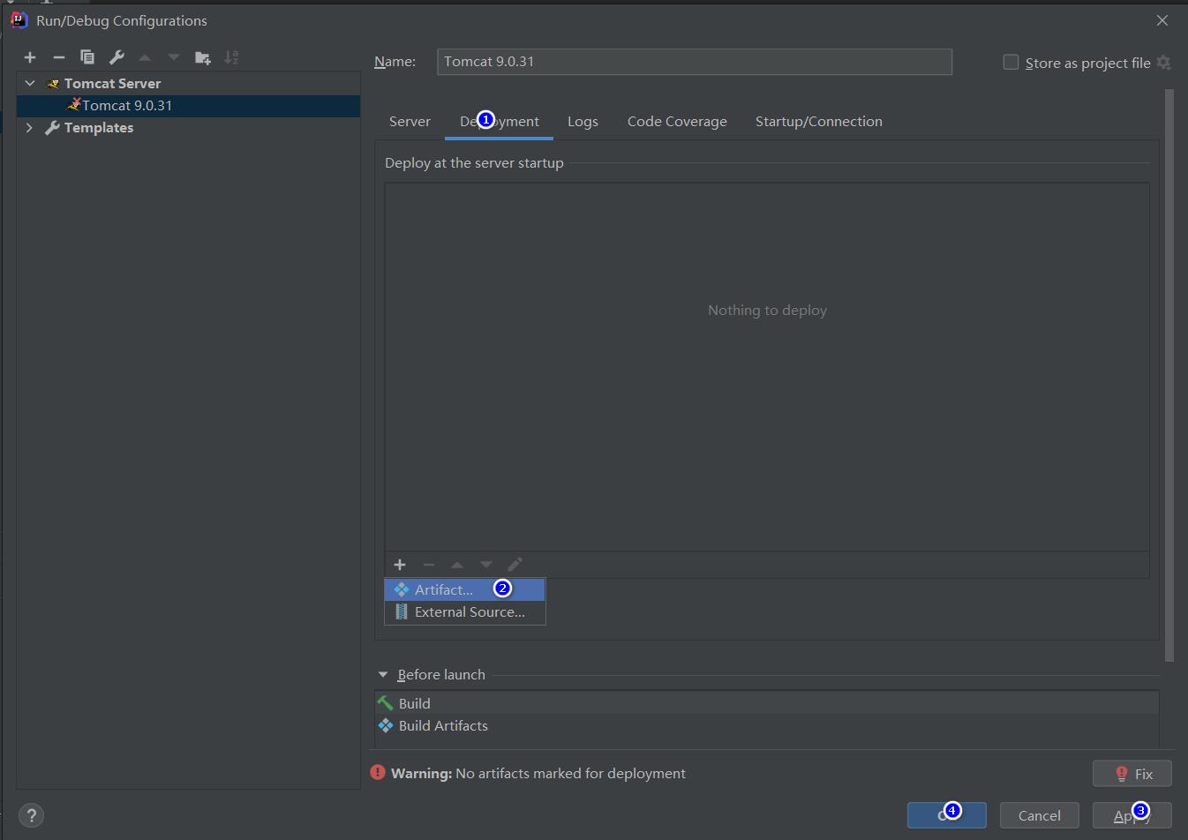Open edit templates wrench icon
Viewport: 1188px width, 840px height.
(117, 57)
